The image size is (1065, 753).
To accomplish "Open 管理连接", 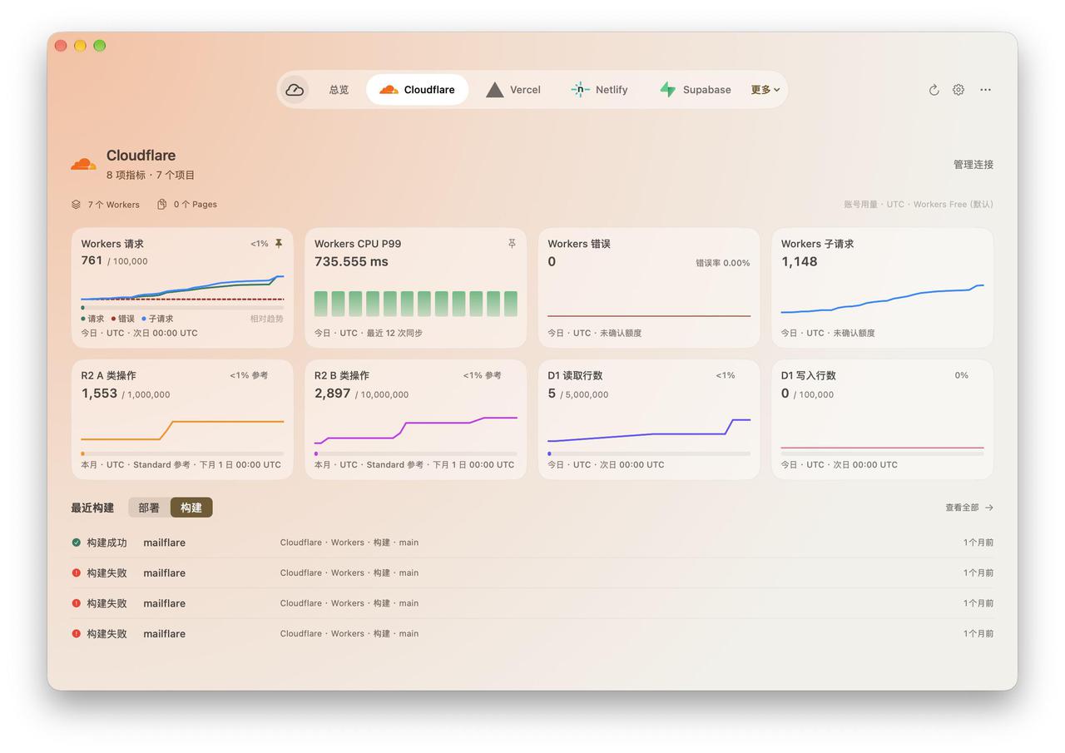I will click(x=973, y=165).
